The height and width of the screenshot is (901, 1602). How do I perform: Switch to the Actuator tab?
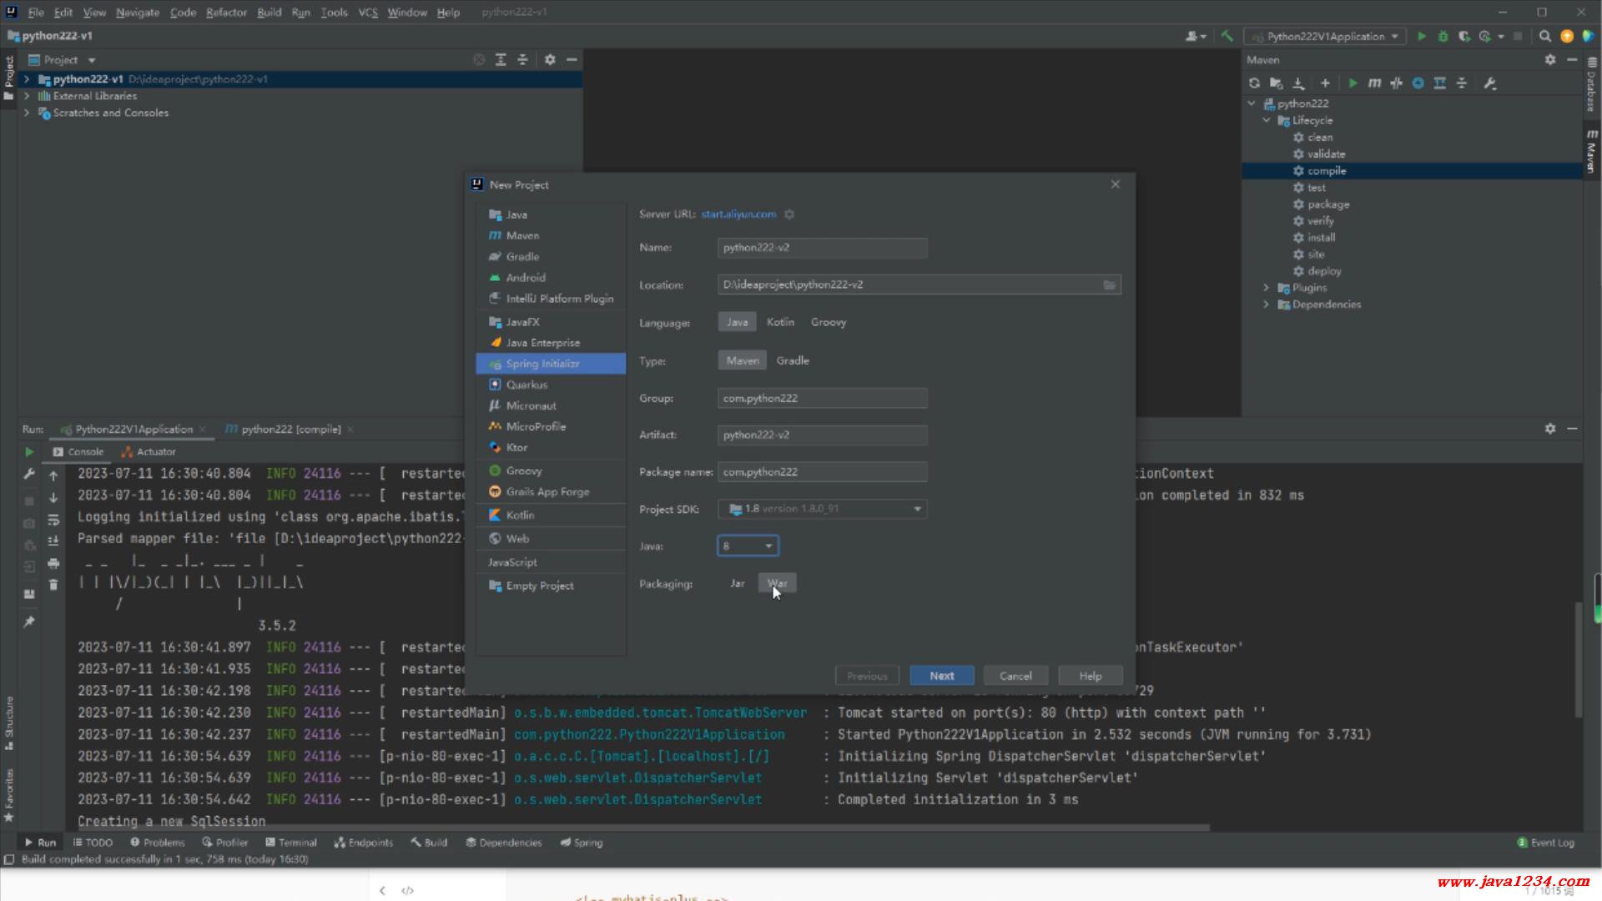coord(149,452)
